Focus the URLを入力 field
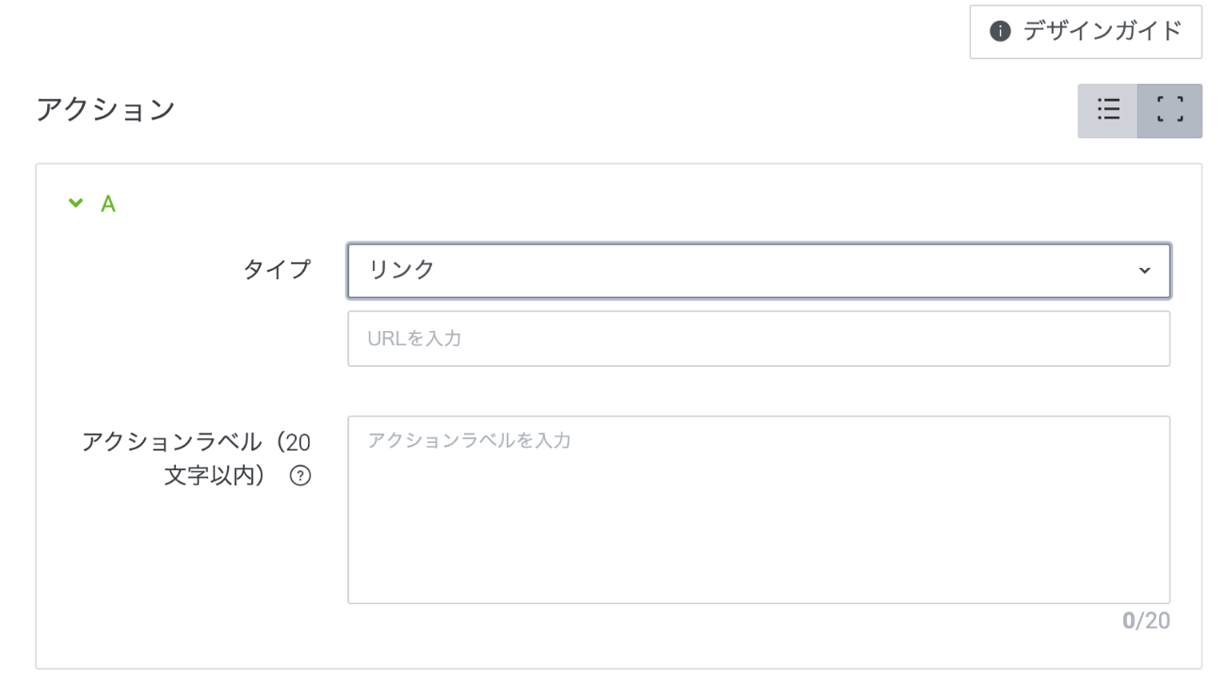The image size is (1224, 697). [758, 339]
